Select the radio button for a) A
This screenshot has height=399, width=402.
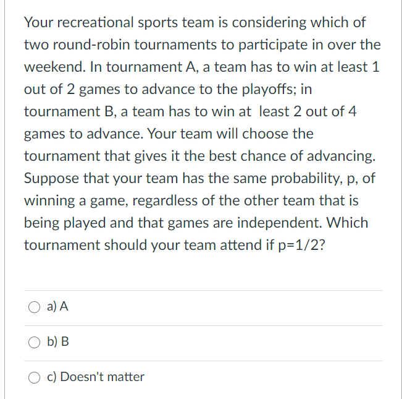(x=34, y=307)
